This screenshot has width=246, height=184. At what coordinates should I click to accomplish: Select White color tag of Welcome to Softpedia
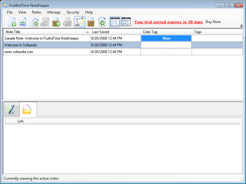[166, 45]
